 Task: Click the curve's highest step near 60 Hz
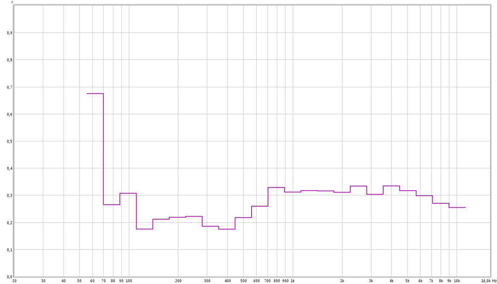(95, 94)
